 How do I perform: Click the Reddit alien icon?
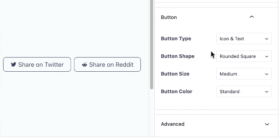[85, 64]
